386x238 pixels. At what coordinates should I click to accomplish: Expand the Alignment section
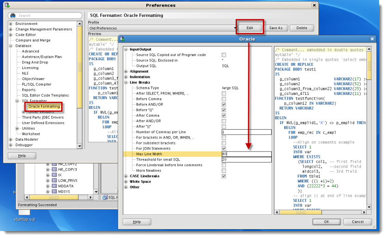(126, 71)
